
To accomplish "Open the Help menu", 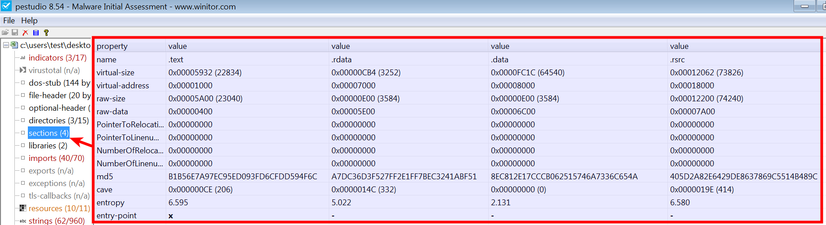I will pos(29,21).
